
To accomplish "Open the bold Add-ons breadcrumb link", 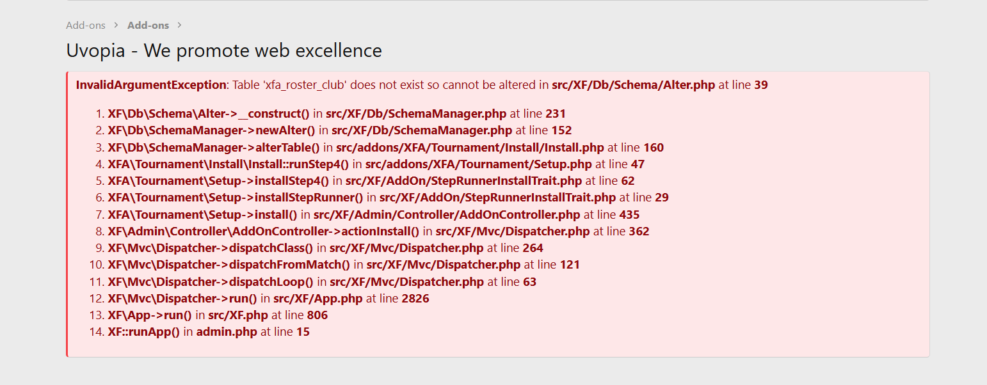I will click(x=148, y=26).
